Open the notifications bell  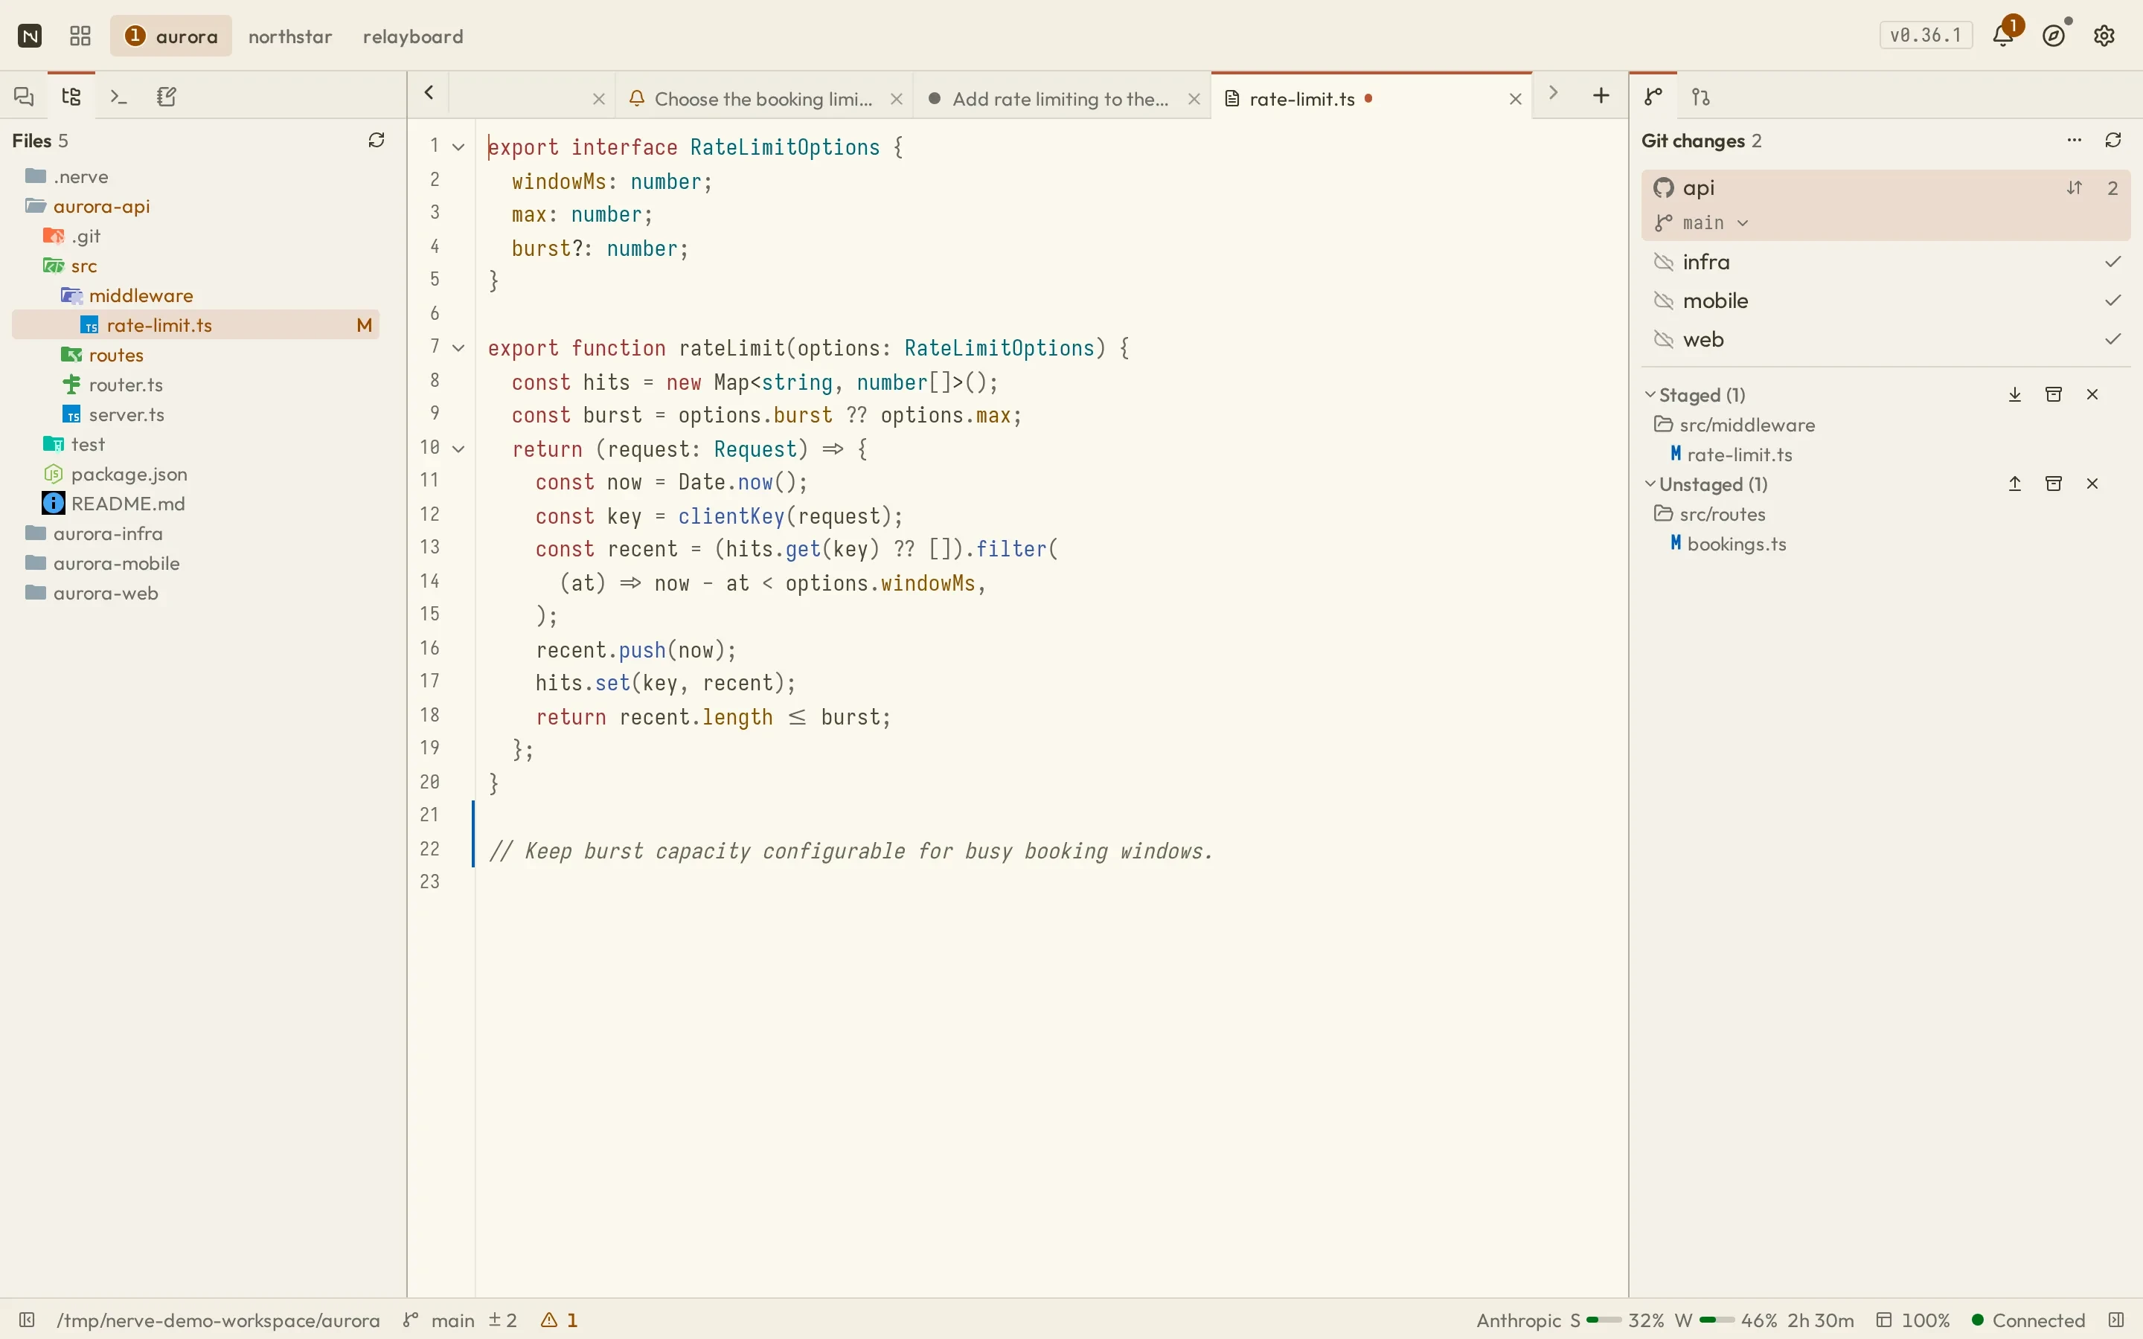point(2003,36)
